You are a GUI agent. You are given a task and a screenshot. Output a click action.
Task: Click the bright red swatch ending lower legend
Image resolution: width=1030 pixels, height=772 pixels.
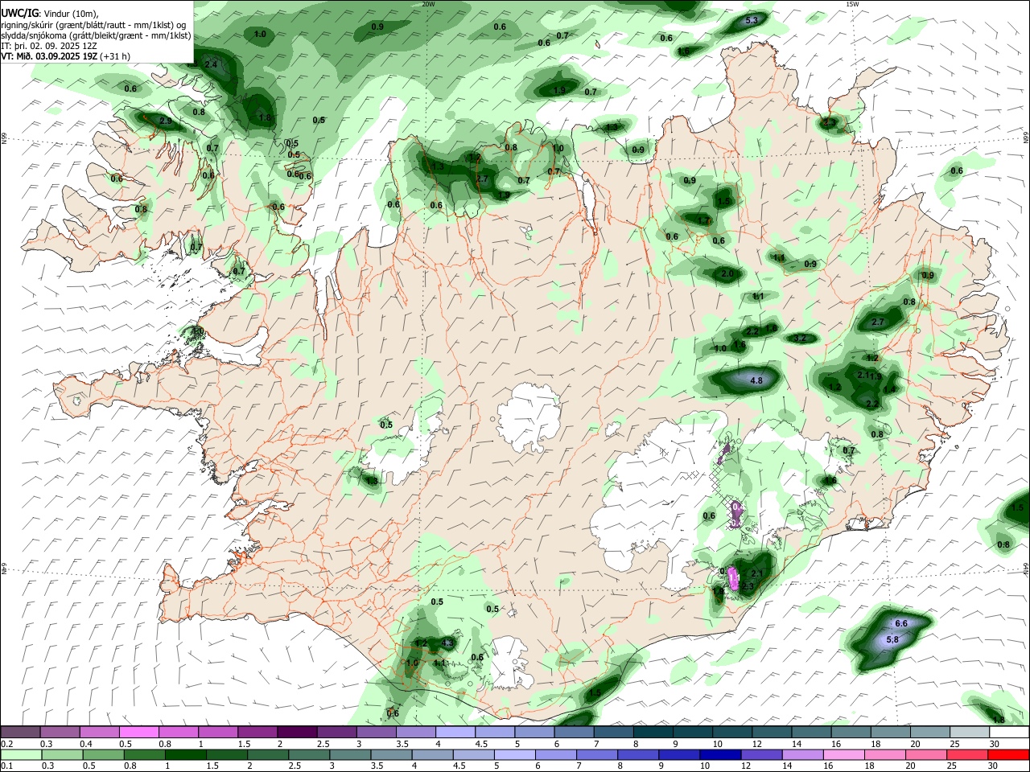(x=1008, y=754)
